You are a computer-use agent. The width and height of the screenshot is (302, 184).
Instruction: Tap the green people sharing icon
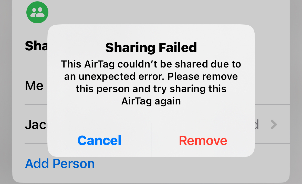(x=37, y=12)
